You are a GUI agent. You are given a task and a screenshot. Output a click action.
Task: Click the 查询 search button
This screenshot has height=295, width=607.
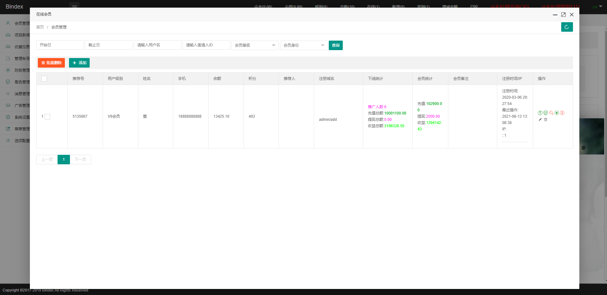pyautogui.click(x=336, y=45)
